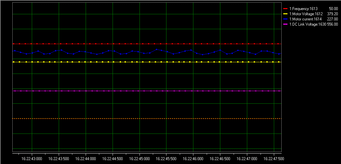Click the DC Link Voltage value 556.00
The width and height of the screenshot is (341, 164).
click(x=332, y=24)
